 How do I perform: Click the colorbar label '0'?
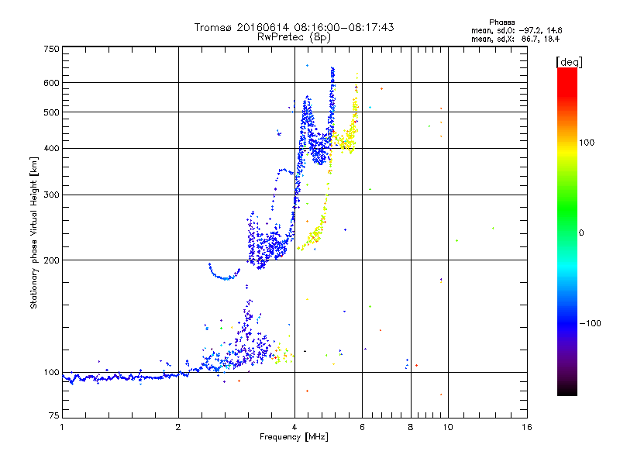581,233
